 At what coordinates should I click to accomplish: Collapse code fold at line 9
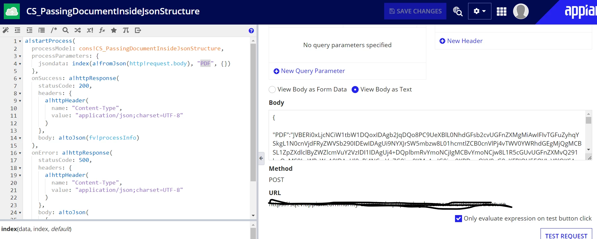[20, 101]
